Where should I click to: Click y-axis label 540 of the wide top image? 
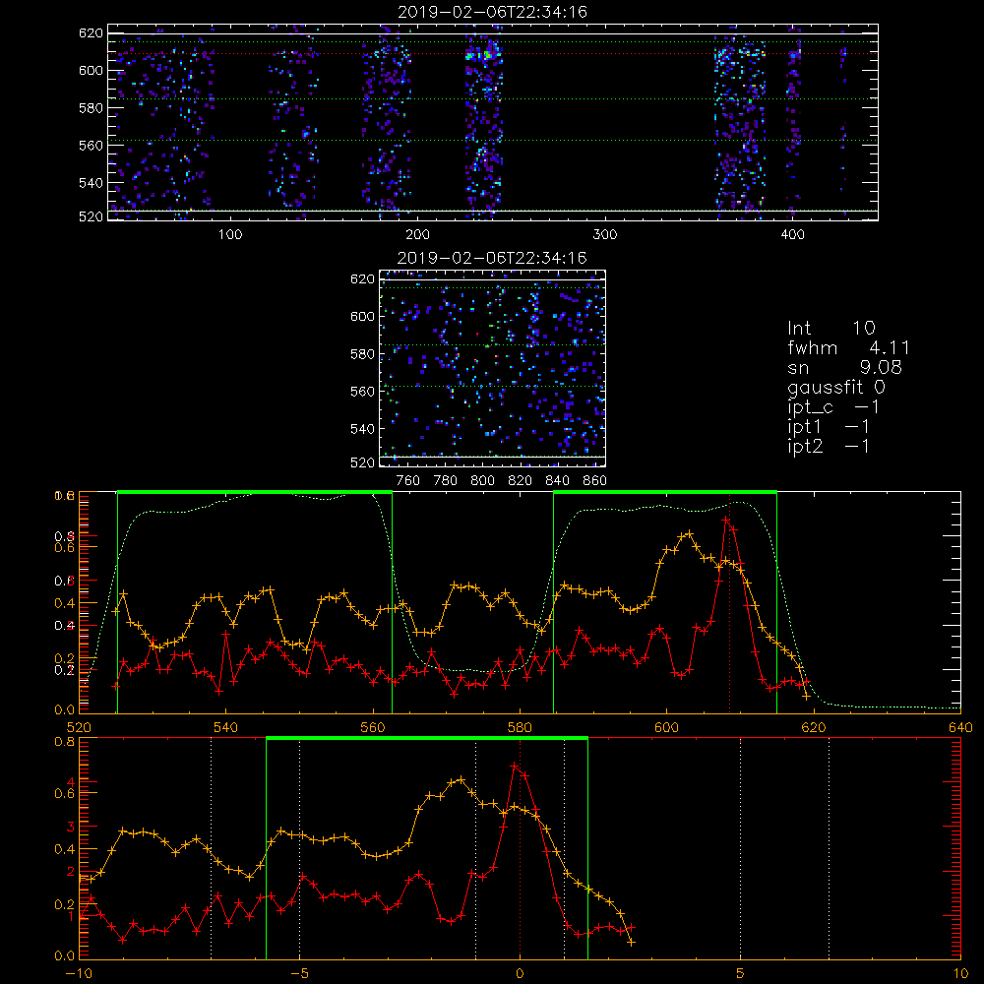point(91,183)
